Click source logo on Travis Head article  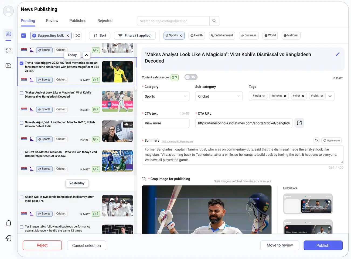click(x=24, y=80)
